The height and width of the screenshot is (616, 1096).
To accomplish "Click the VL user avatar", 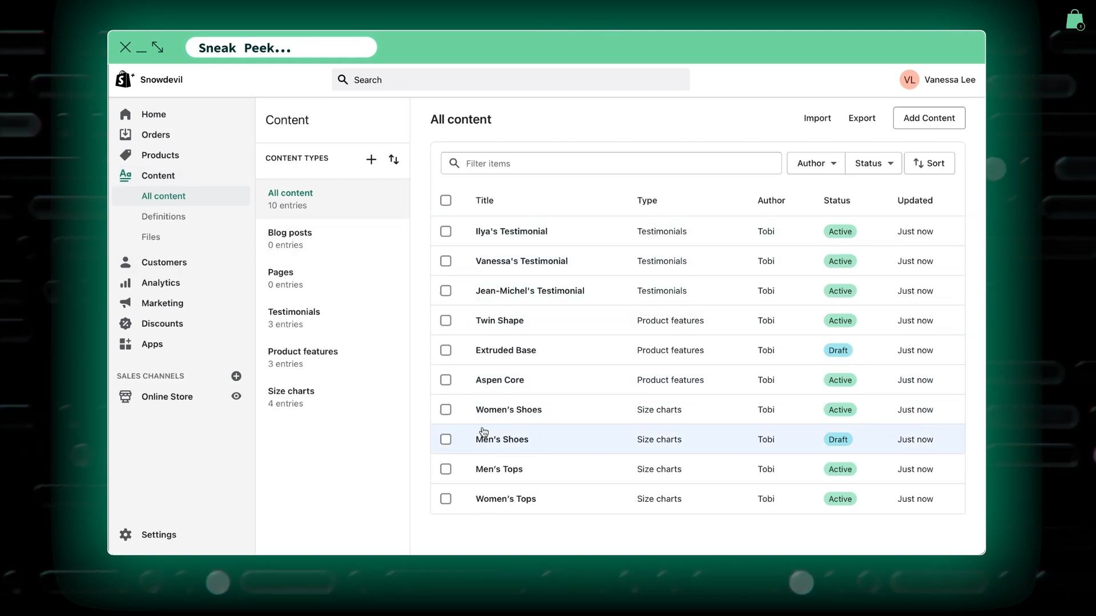I will (x=909, y=80).
